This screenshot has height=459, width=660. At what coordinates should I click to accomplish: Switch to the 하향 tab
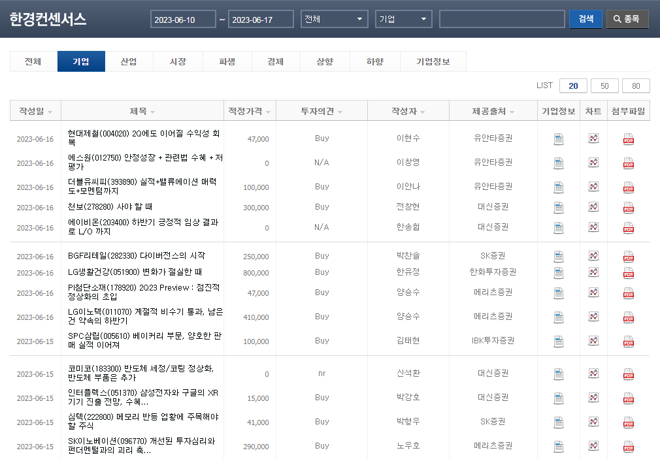(x=375, y=61)
